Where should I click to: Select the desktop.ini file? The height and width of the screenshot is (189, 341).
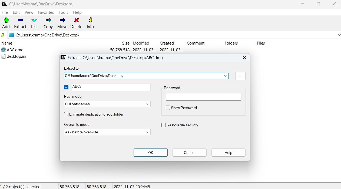point(16,56)
